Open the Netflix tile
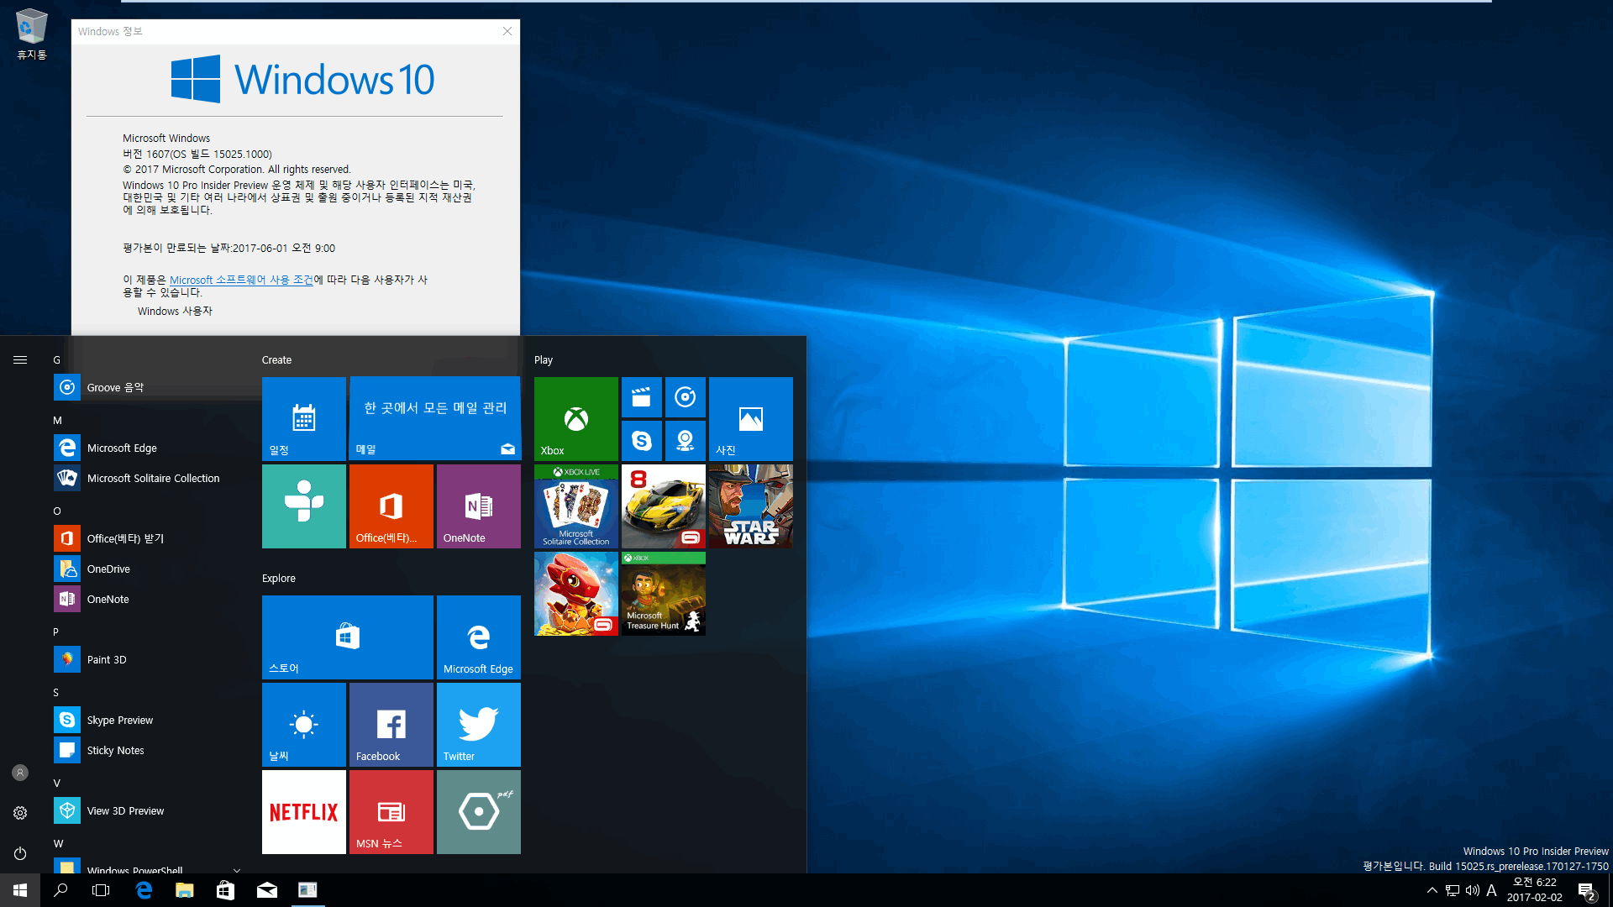 point(304,812)
